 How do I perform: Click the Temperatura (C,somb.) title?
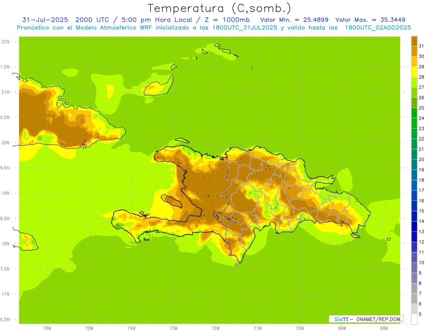click(219, 8)
